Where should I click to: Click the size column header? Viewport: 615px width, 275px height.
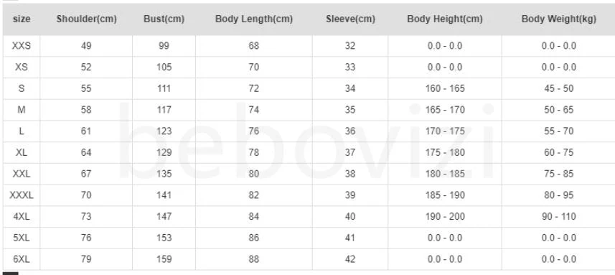(x=22, y=19)
